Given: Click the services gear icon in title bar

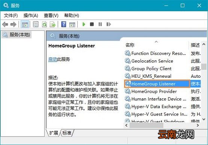Looking at the screenshot, I should pos(6,6).
